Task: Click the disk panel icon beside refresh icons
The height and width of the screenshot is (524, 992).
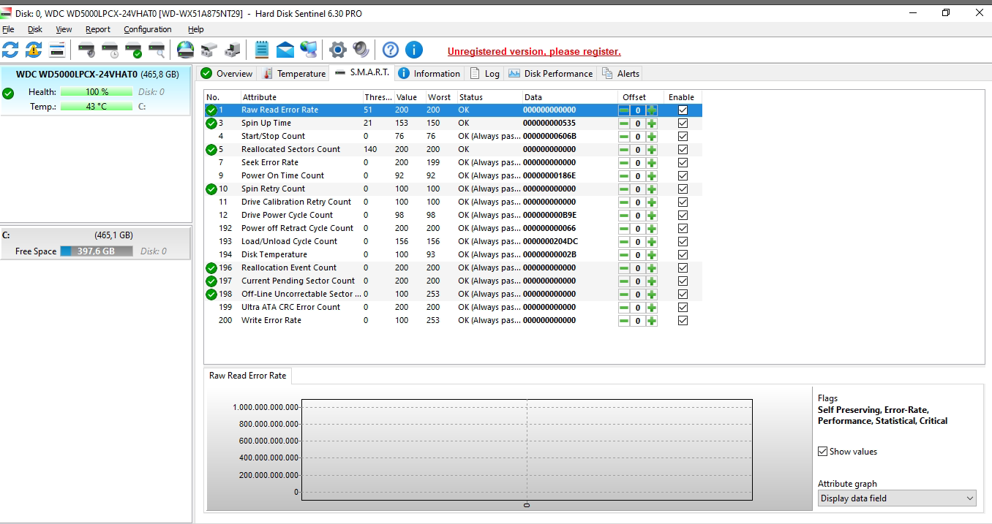Action: (57, 50)
